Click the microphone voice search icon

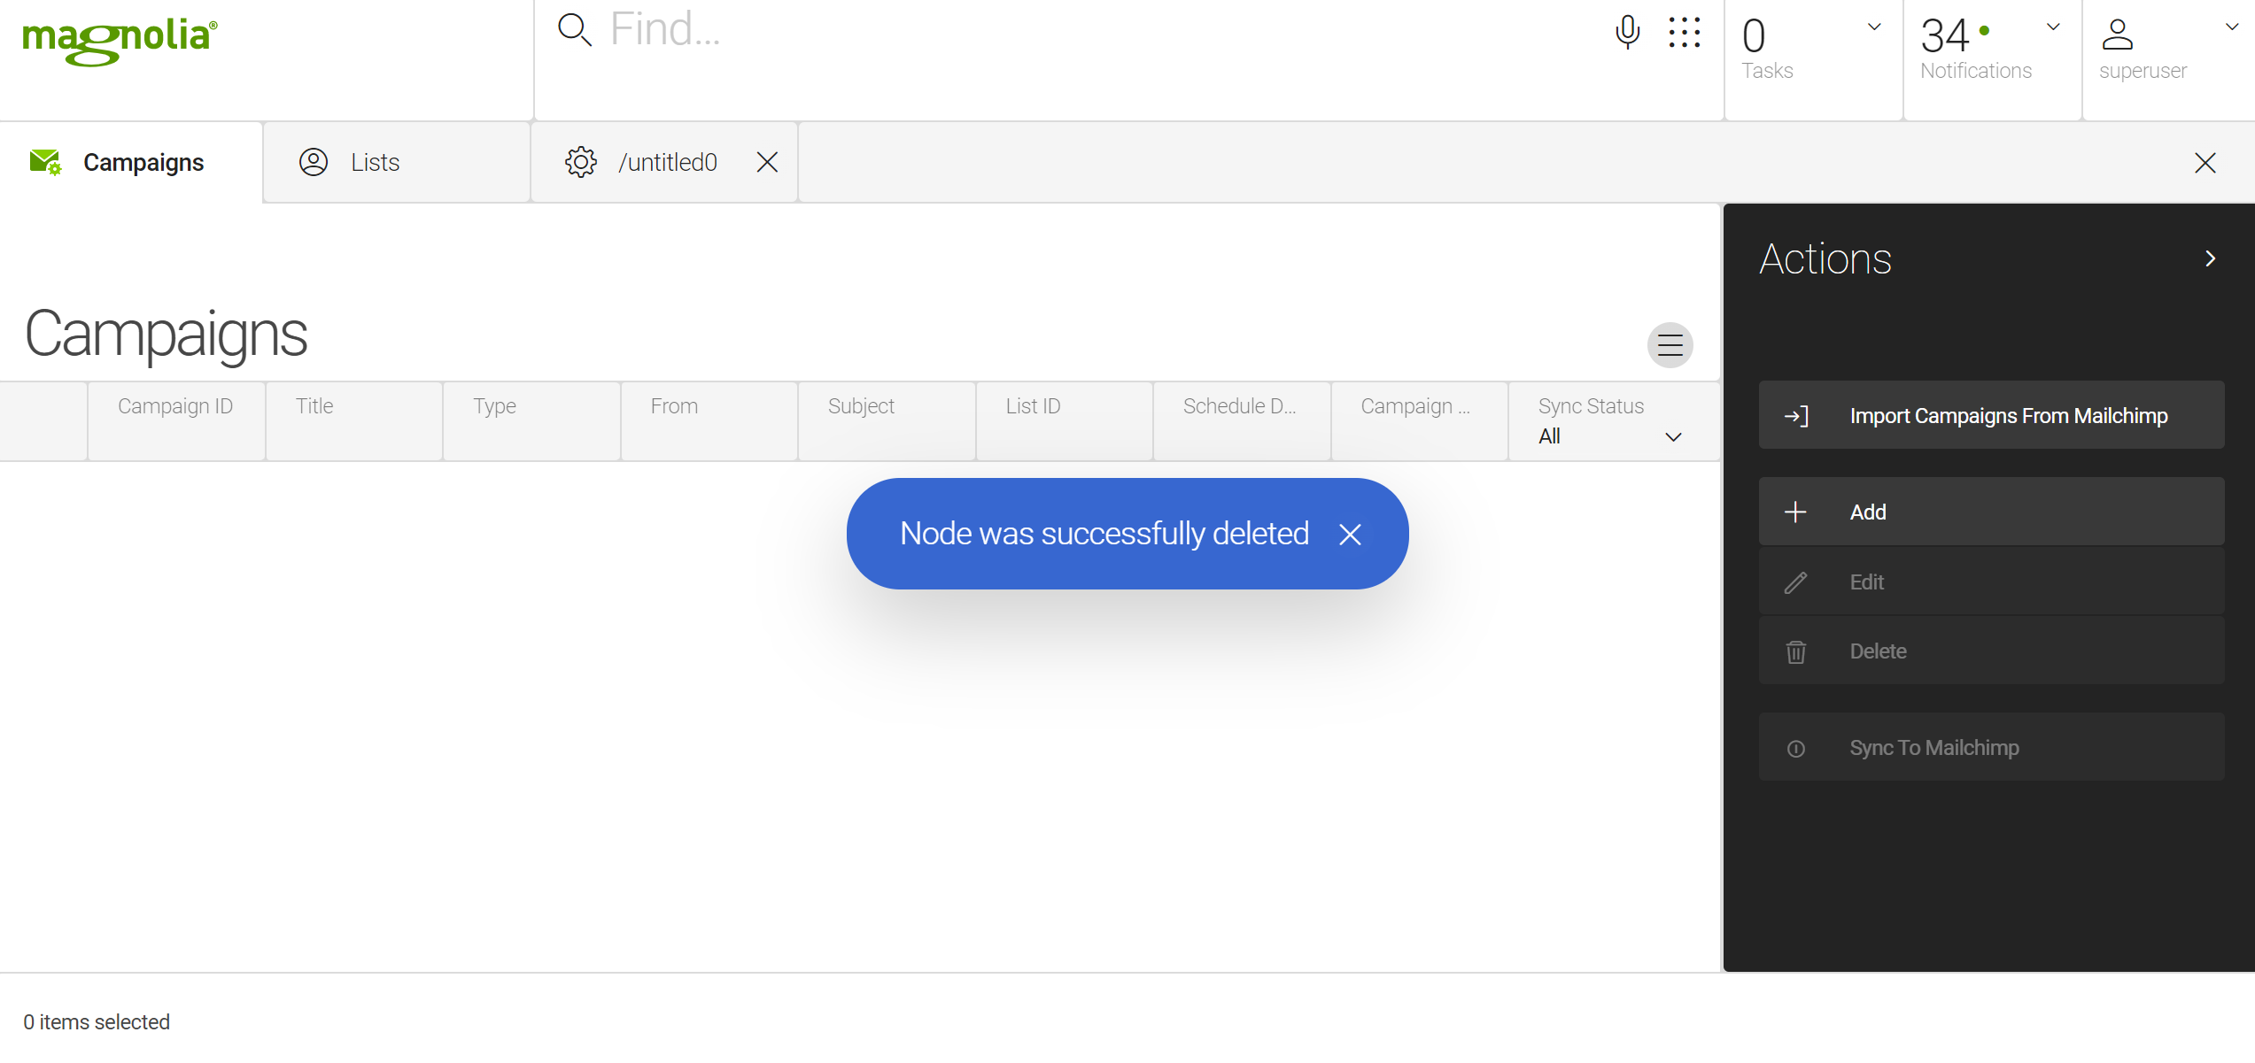[1627, 32]
